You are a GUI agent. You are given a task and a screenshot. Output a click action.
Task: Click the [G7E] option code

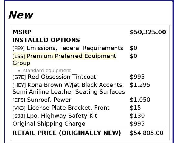coord(19,77)
